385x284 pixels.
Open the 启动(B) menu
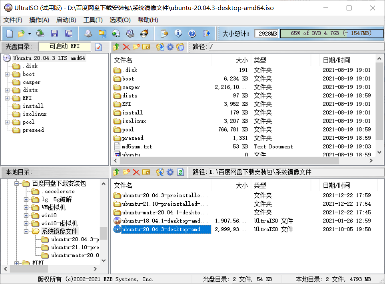[x=66, y=20]
